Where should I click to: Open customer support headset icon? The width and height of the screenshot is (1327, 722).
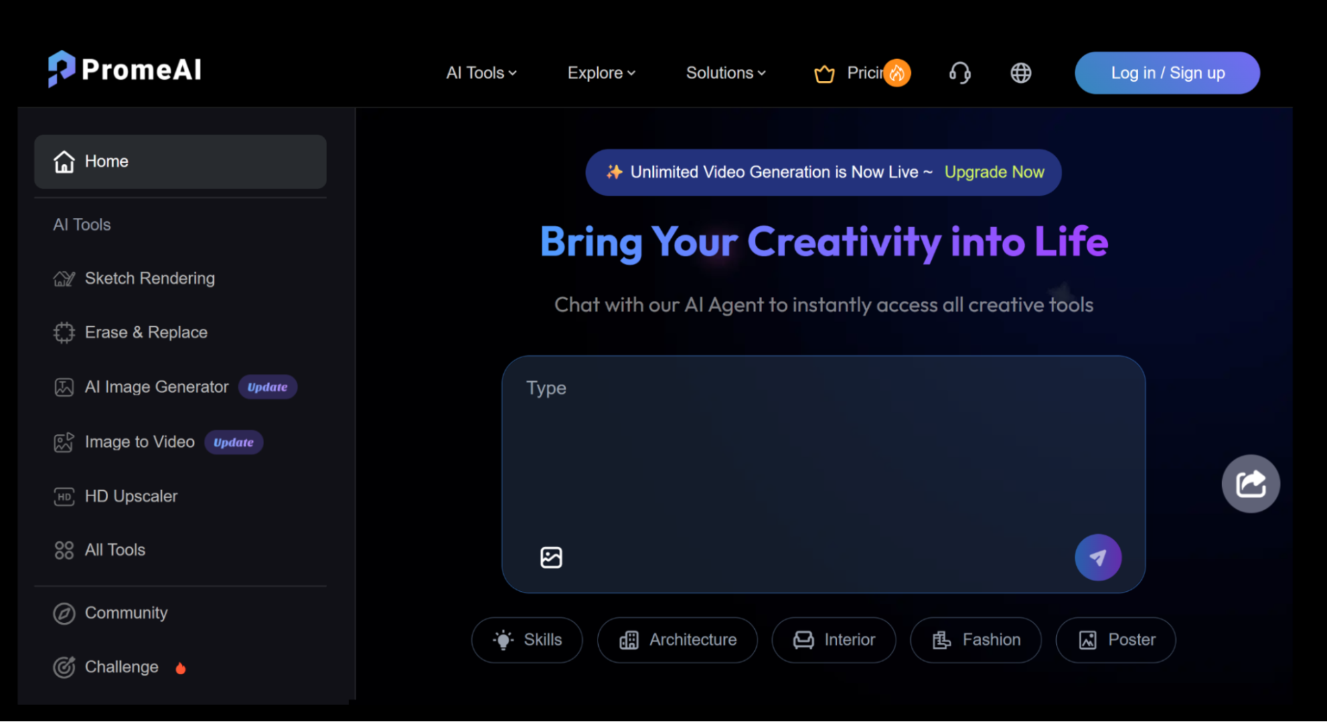pos(959,73)
